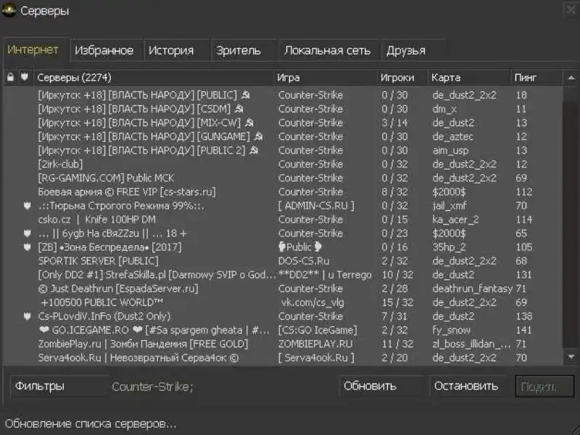Select the ZombiePlay.ru | Зомби Пандемия server

click(x=283, y=344)
